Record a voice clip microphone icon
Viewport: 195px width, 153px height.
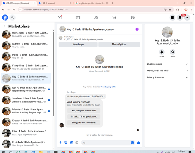[60, 143]
